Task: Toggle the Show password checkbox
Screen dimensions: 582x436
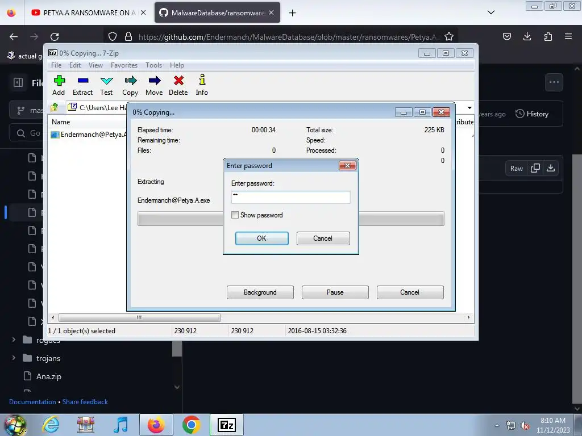Action: point(235,215)
